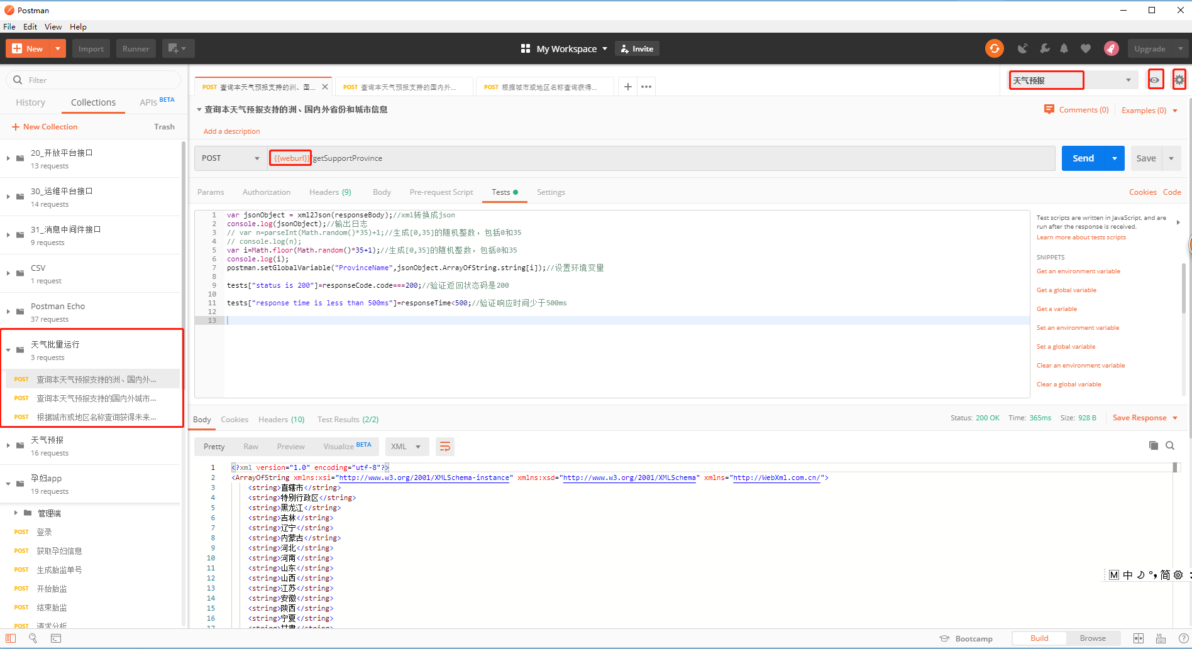Screen dimensions: 1192x649
Task: Open the Send button dropdown arrow
Action: [x=1115, y=158]
